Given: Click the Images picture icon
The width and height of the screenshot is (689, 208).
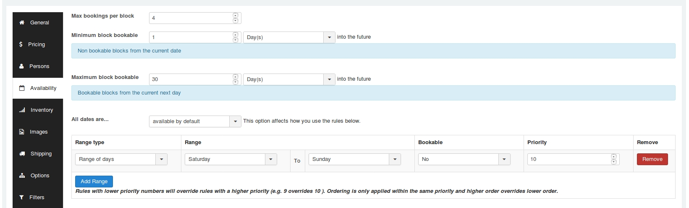Looking at the screenshot, I should pyautogui.click(x=22, y=132).
